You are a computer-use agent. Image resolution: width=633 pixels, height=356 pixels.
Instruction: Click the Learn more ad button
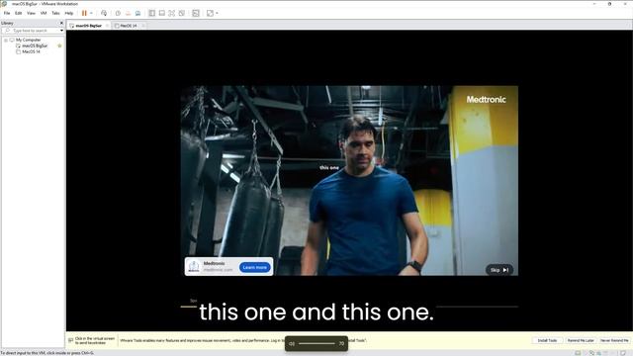[255, 267]
